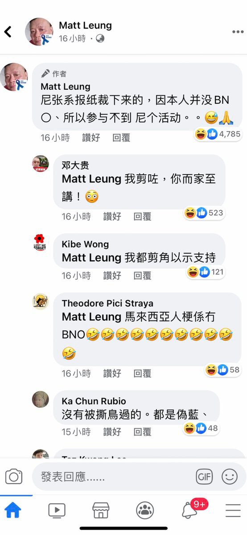Screen dimensions: 247x535
Task: Open Matt Leung's header profile photo
Action: coord(39,32)
